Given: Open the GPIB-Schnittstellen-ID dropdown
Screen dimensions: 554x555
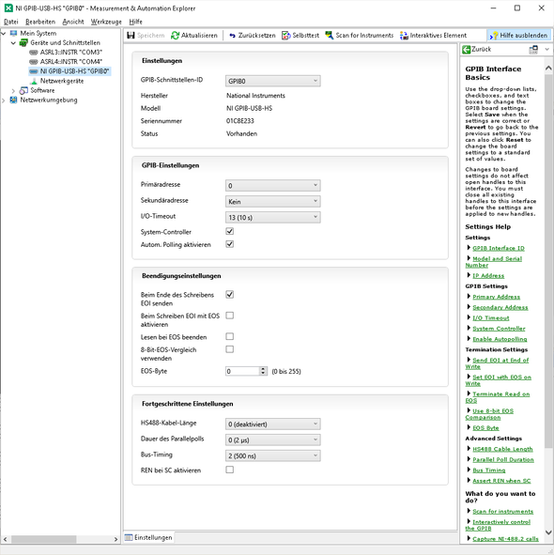Looking at the screenshot, I should point(273,81).
